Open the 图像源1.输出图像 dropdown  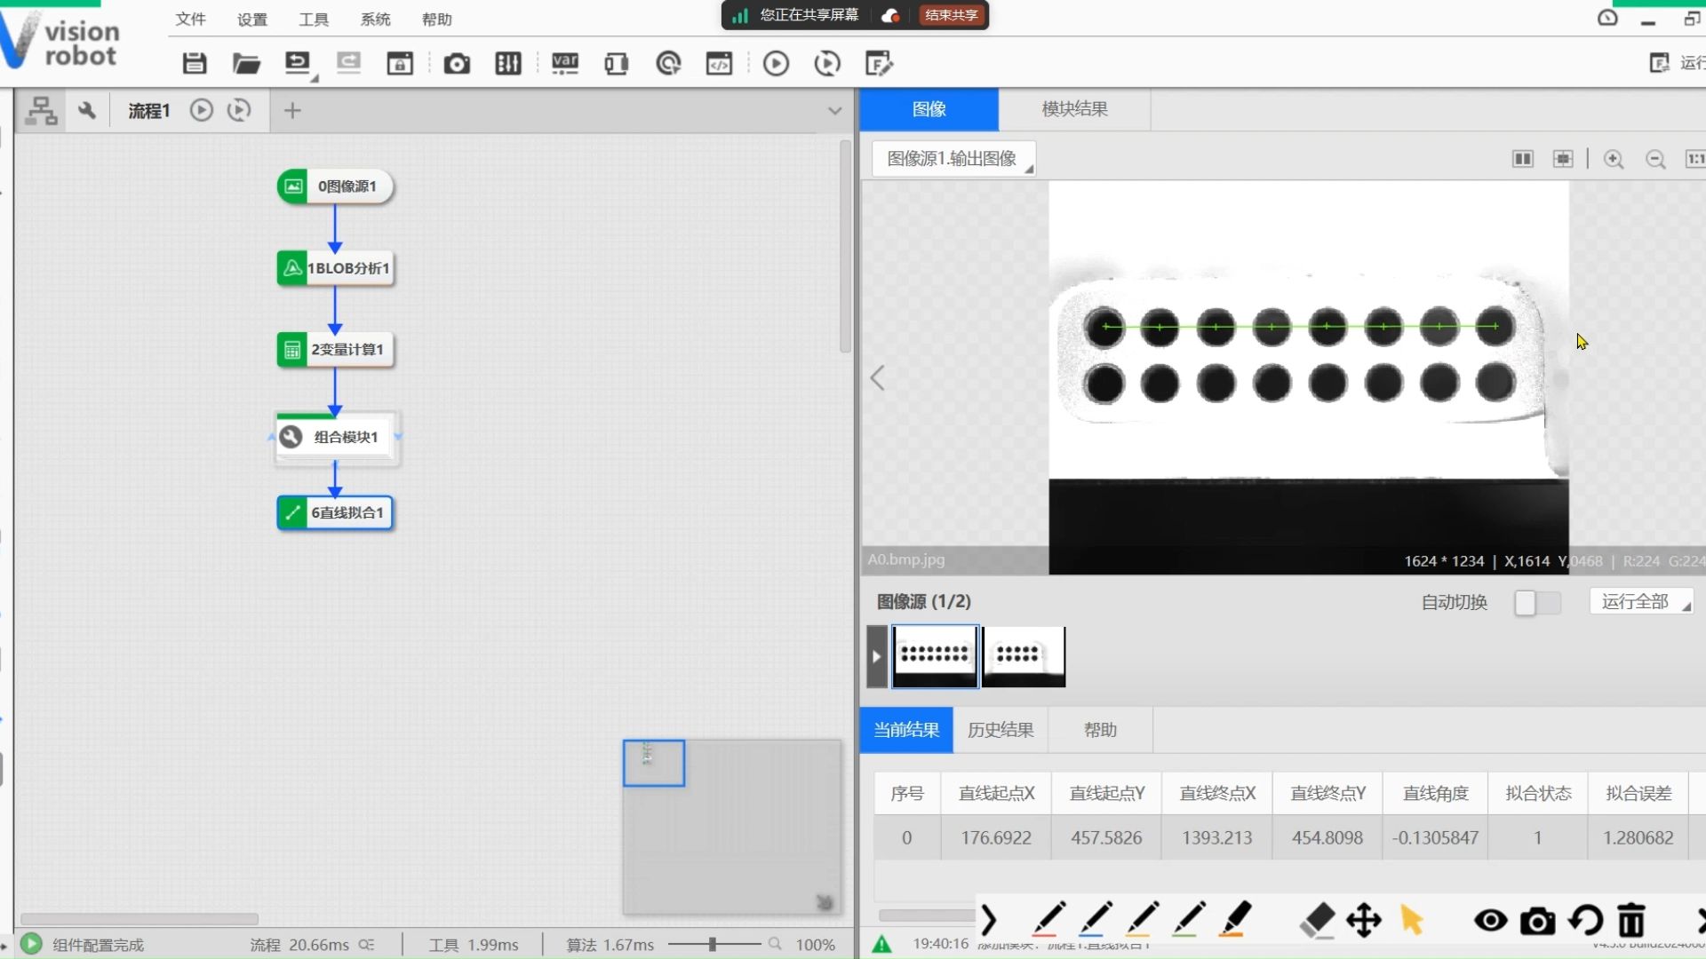(954, 159)
